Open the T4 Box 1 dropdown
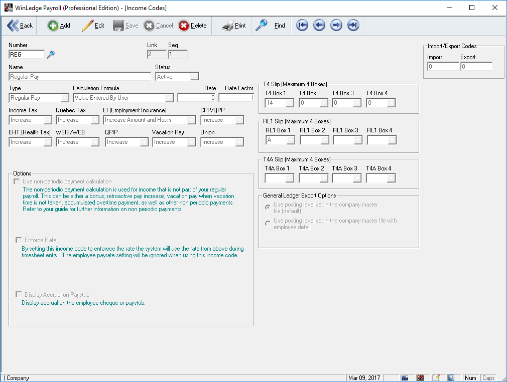The image size is (507, 382). (290, 103)
